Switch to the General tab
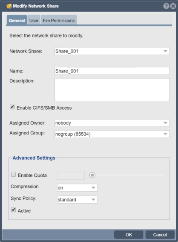This screenshot has height=242, width=178. click(x=17, y=20)
